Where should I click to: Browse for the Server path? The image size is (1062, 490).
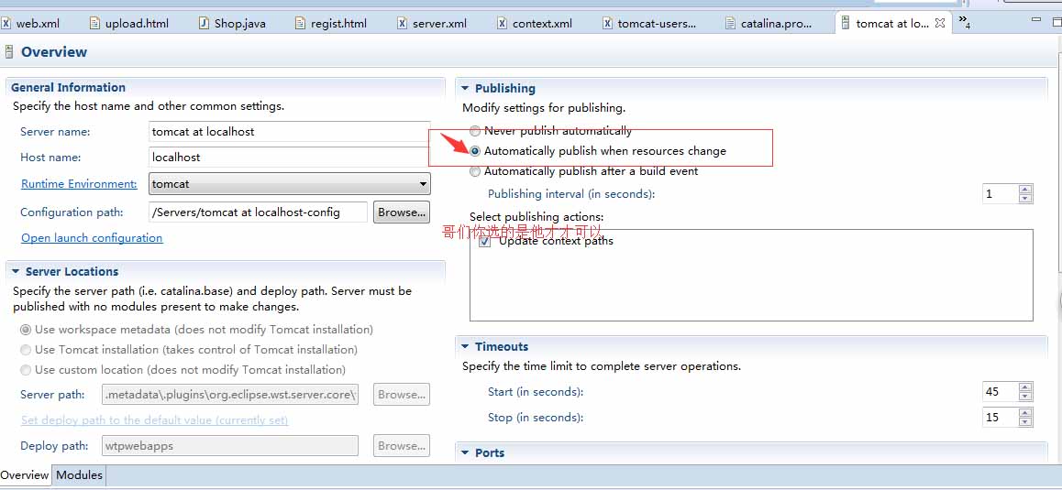pyautogui.click(x=402, y=395)
